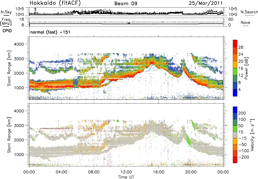
Task: Click the '4000' tick on power panel axis
Action: point(19,44)
